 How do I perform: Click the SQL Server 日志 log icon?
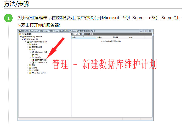[33, 62]
